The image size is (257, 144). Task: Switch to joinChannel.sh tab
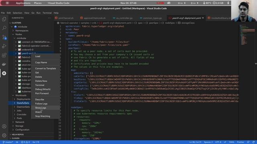coord(66,18)
